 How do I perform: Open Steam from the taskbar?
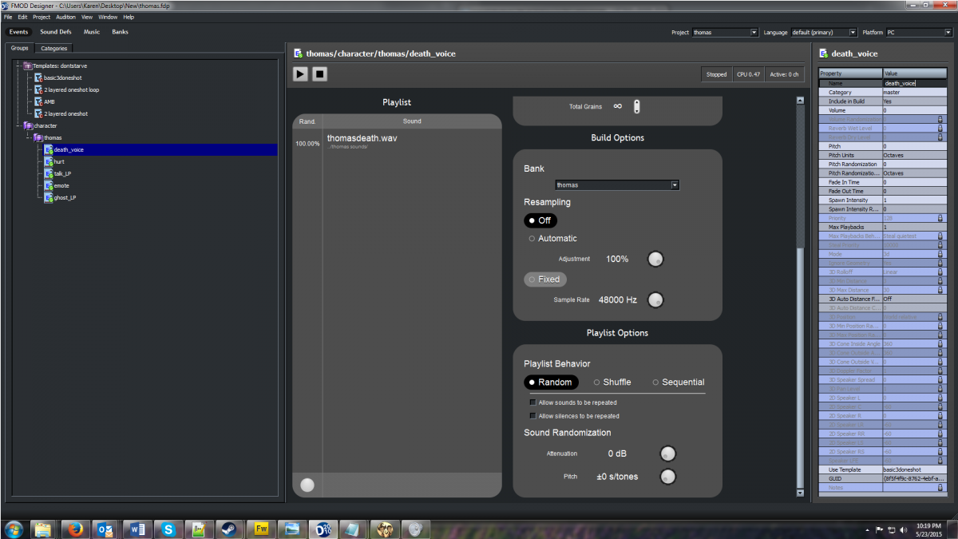point(228,529)
